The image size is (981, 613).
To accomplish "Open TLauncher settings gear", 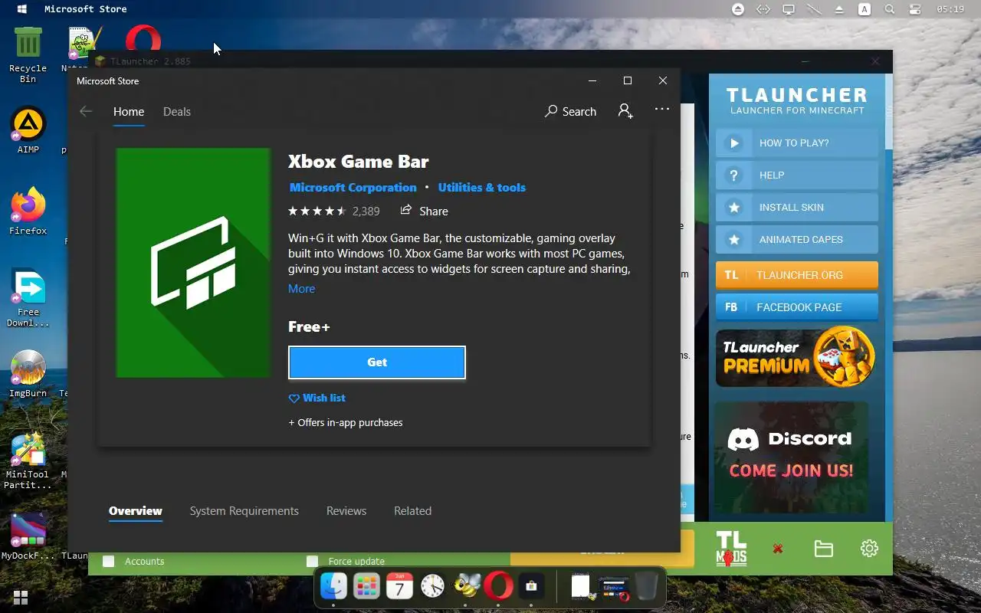I will (869, 549).
